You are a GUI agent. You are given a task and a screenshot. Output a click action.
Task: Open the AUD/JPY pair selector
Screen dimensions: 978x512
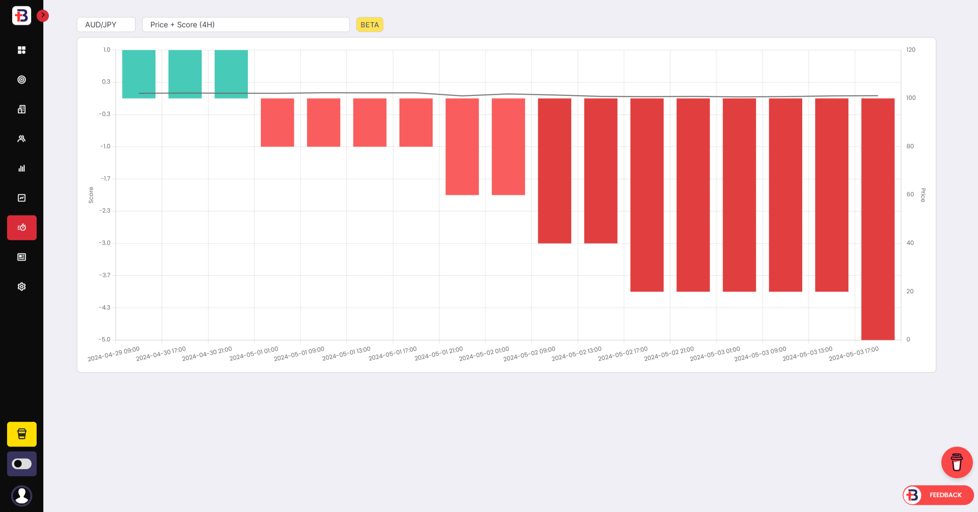(x=106, y=24)
